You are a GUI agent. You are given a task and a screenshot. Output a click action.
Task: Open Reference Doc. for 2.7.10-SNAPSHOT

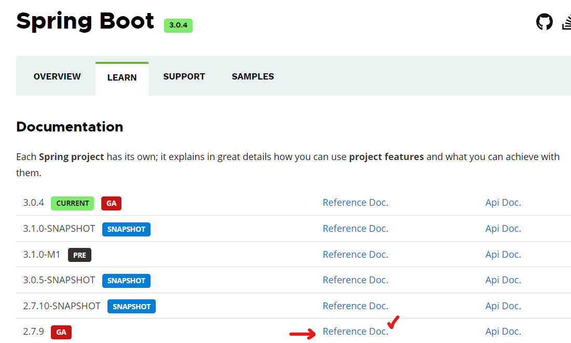356,306
